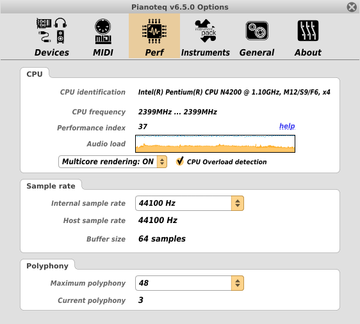Open the Devices options icon
Screen dimensions: 360x324
click(x=52, y=31)
